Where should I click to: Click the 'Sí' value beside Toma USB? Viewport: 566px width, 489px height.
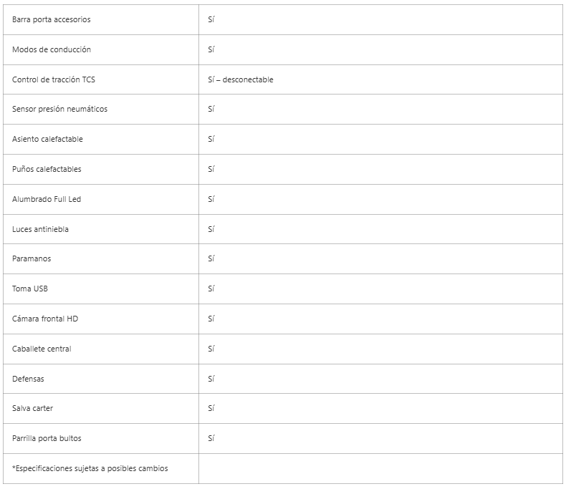tap(211, 289)
